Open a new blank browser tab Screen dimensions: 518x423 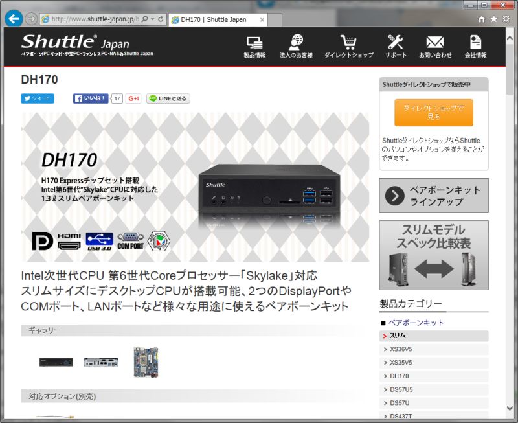coord(275,20)
